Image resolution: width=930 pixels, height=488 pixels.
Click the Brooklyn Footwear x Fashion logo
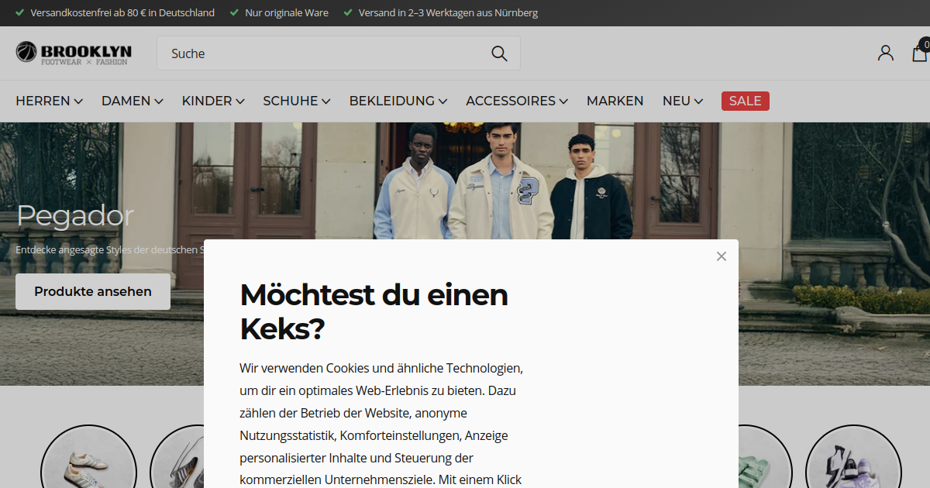(74, 53)
